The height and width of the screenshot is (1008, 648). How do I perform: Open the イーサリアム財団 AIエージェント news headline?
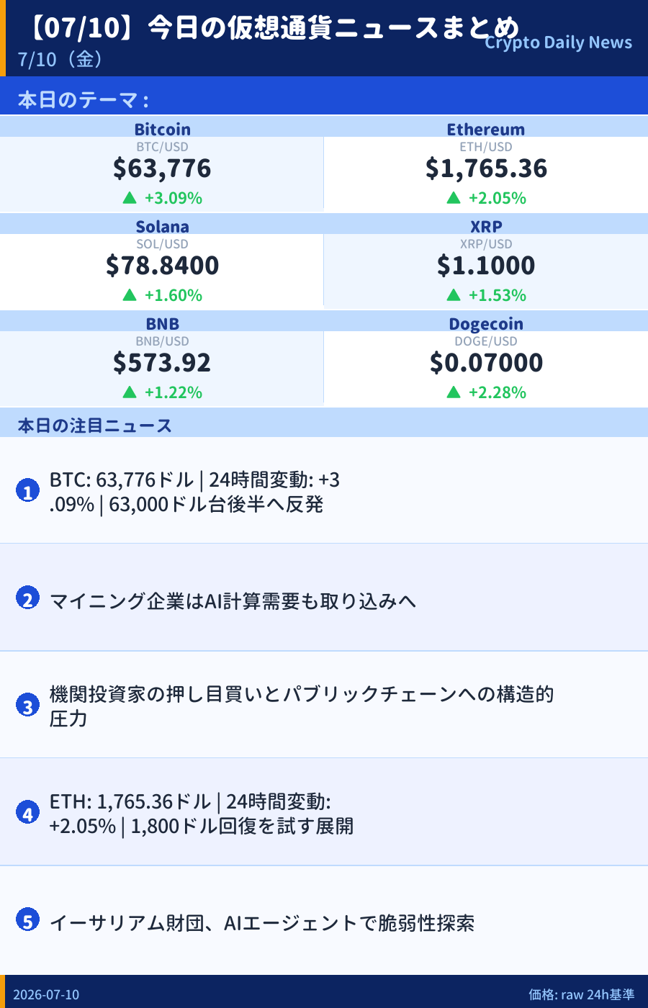pyautogui.click(x=262, y=922)
